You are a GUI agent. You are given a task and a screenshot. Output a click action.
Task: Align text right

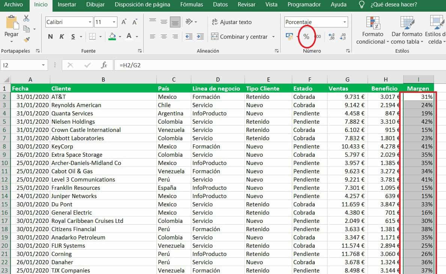click(x=175, y=36)
